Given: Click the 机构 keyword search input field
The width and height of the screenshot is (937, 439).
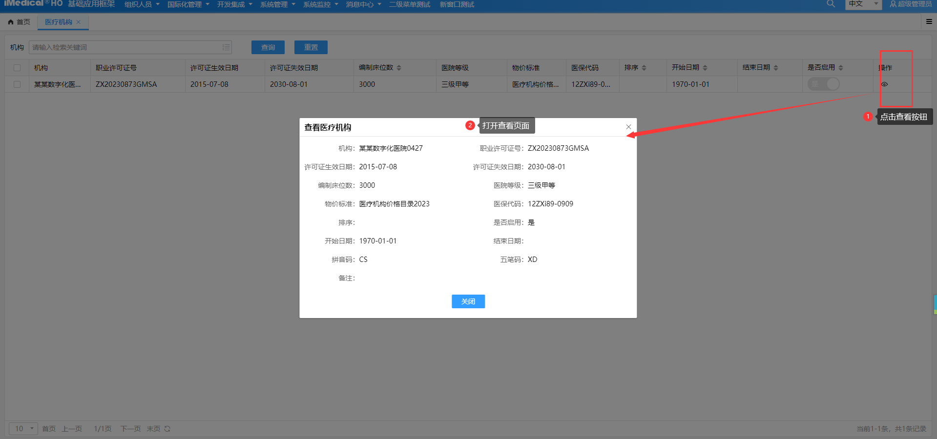Looking at the screenshot, I should (x=125, y=47).
